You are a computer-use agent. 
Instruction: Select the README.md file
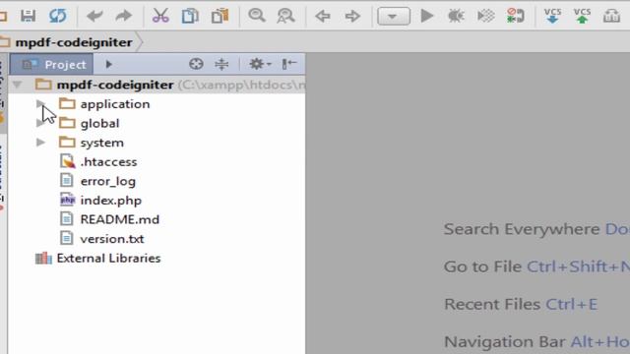coord(120,219)
